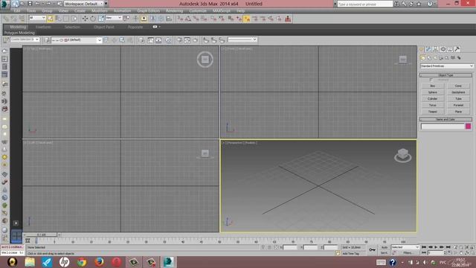Open the Key Filters button
The image size is (476, 268).
408,253
